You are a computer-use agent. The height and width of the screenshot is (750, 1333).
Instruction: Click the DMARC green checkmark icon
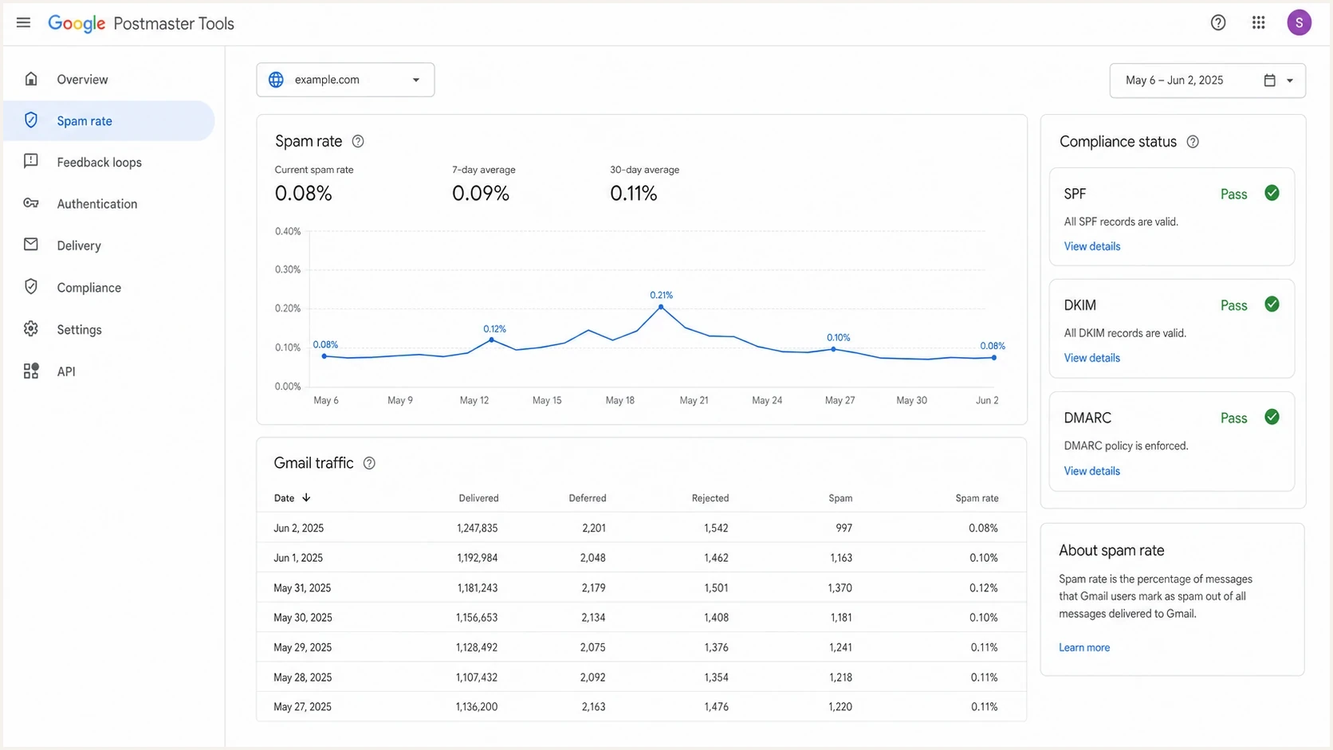tap(1272, 417)
